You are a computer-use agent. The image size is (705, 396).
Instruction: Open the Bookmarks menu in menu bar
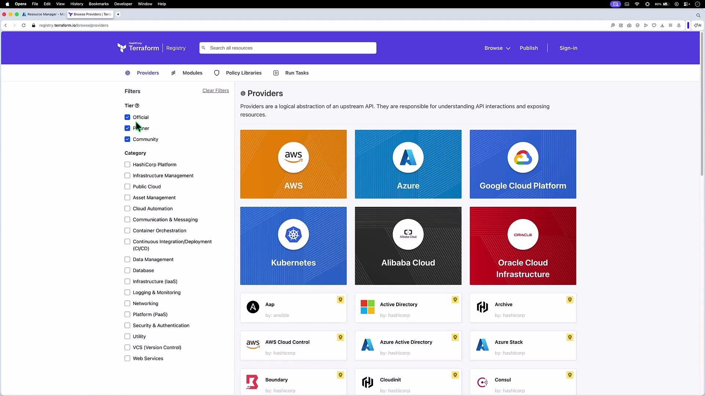[x=99, y=4]
